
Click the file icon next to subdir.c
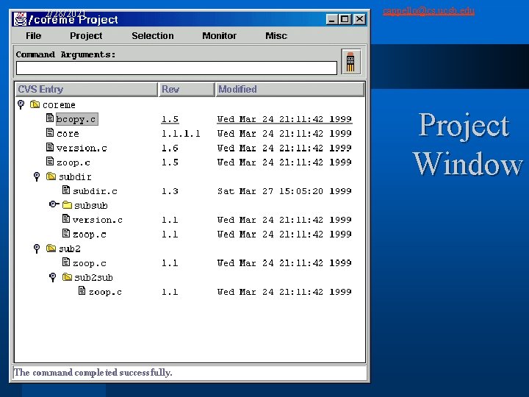click(x=66, y=190)
